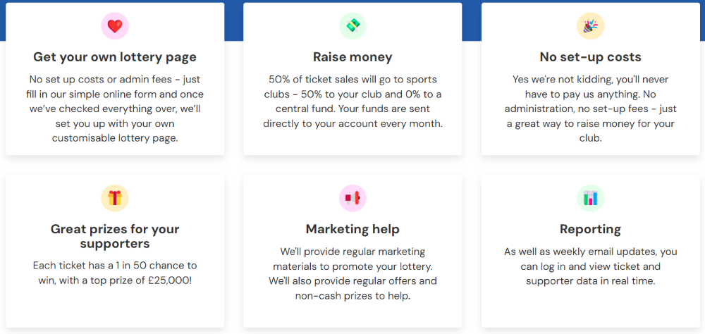Click the regular marketing materials paragraph
The width and height of the screenshot is (705, 334).
[352, 273]
